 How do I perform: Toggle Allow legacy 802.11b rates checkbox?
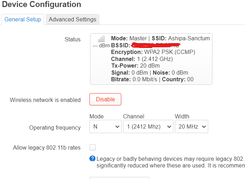point(93,147)
